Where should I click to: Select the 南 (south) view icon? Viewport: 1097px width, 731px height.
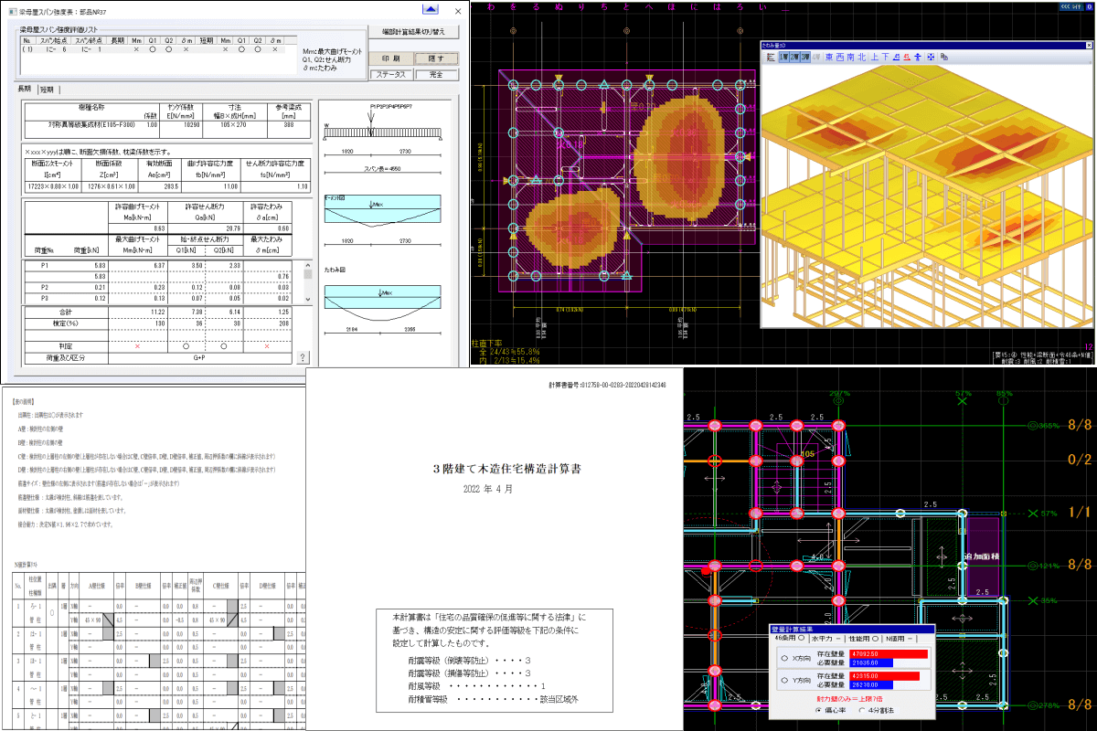850,57
